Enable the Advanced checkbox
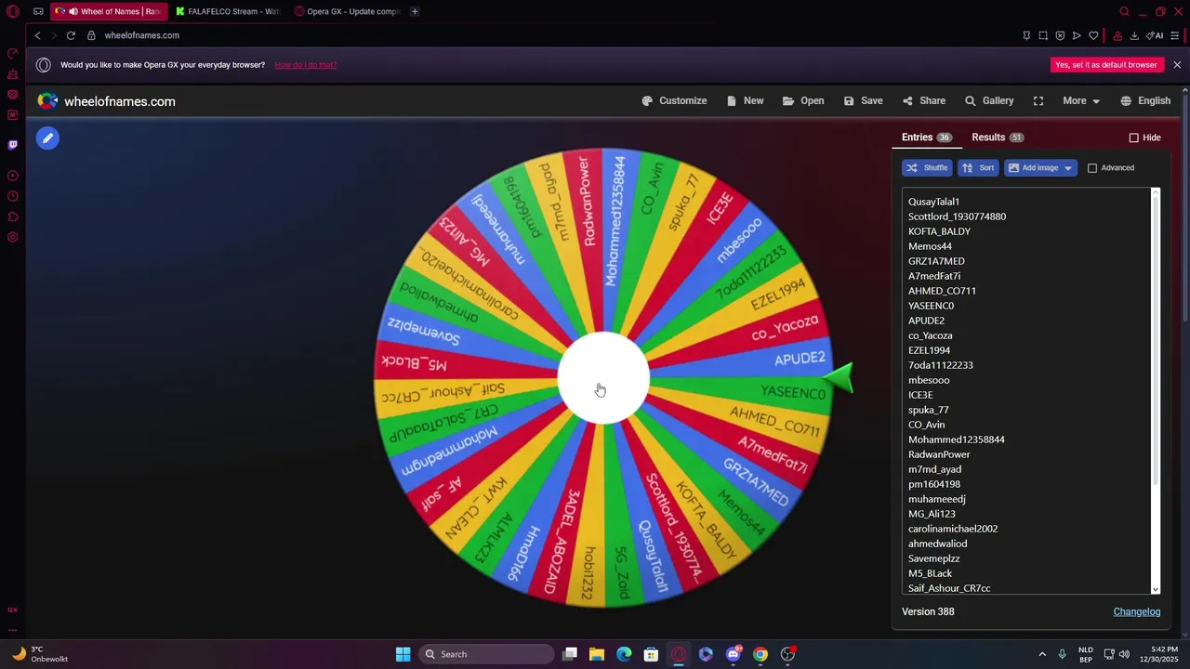Image resolution: width=1190 pixels, height=669 pixels. click(1092, 168)
